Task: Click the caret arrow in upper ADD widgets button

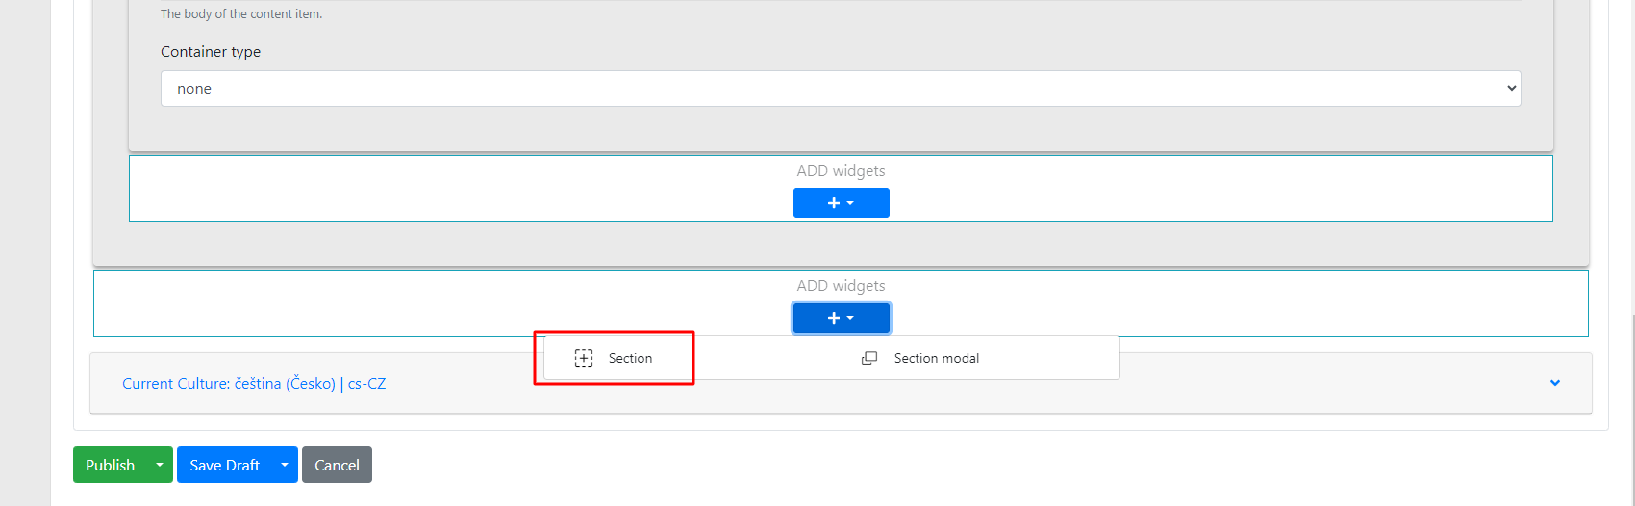Action: (x=850, y=203)
